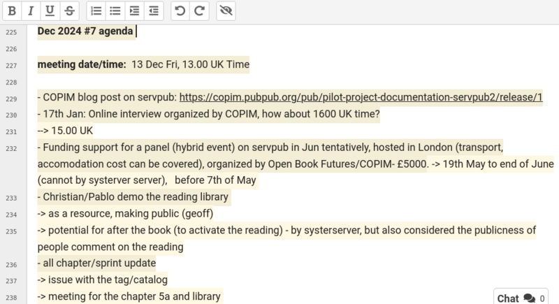Screen dimensions: 559x304
Task: Place cursor in 'Dec 2024 #7 agenda' heading
Action: click(85, 31)
